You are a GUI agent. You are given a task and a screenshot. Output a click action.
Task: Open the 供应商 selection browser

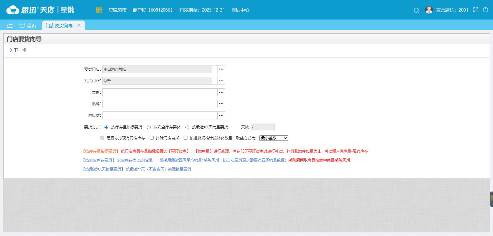coord(221,115)
